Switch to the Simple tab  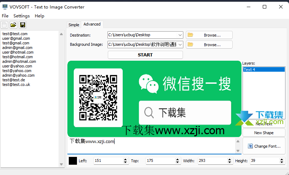74,25
